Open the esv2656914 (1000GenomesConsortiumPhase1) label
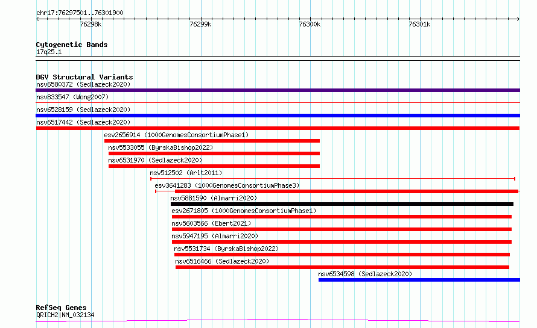This screenshot has width=537, height=328. 176,135
